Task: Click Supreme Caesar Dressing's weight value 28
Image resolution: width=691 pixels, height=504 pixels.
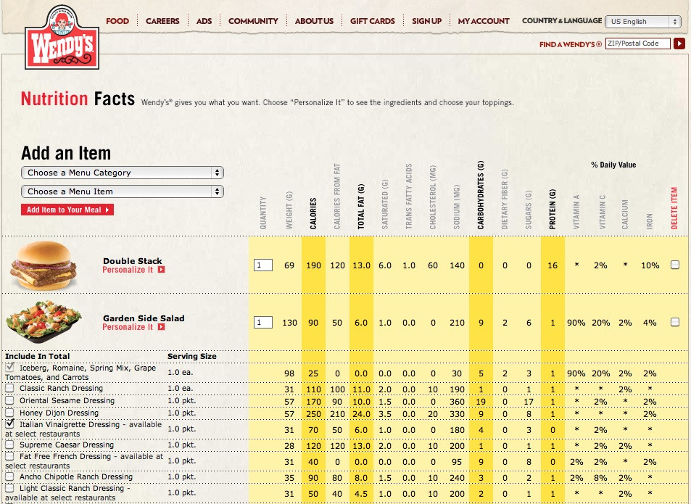Action: (x=289, y=446)
